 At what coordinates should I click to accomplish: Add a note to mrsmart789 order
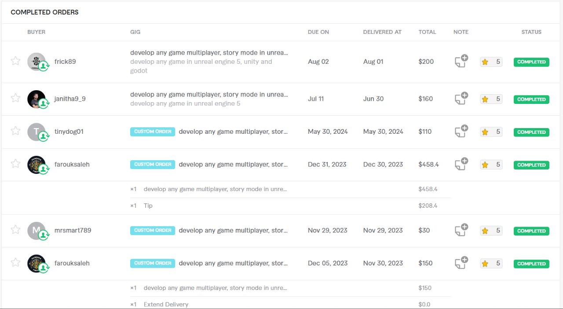click(461, 230)
